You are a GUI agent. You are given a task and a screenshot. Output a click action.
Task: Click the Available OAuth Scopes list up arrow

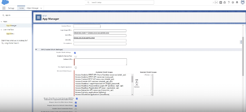pyautogui.click(x=132, y=75)
